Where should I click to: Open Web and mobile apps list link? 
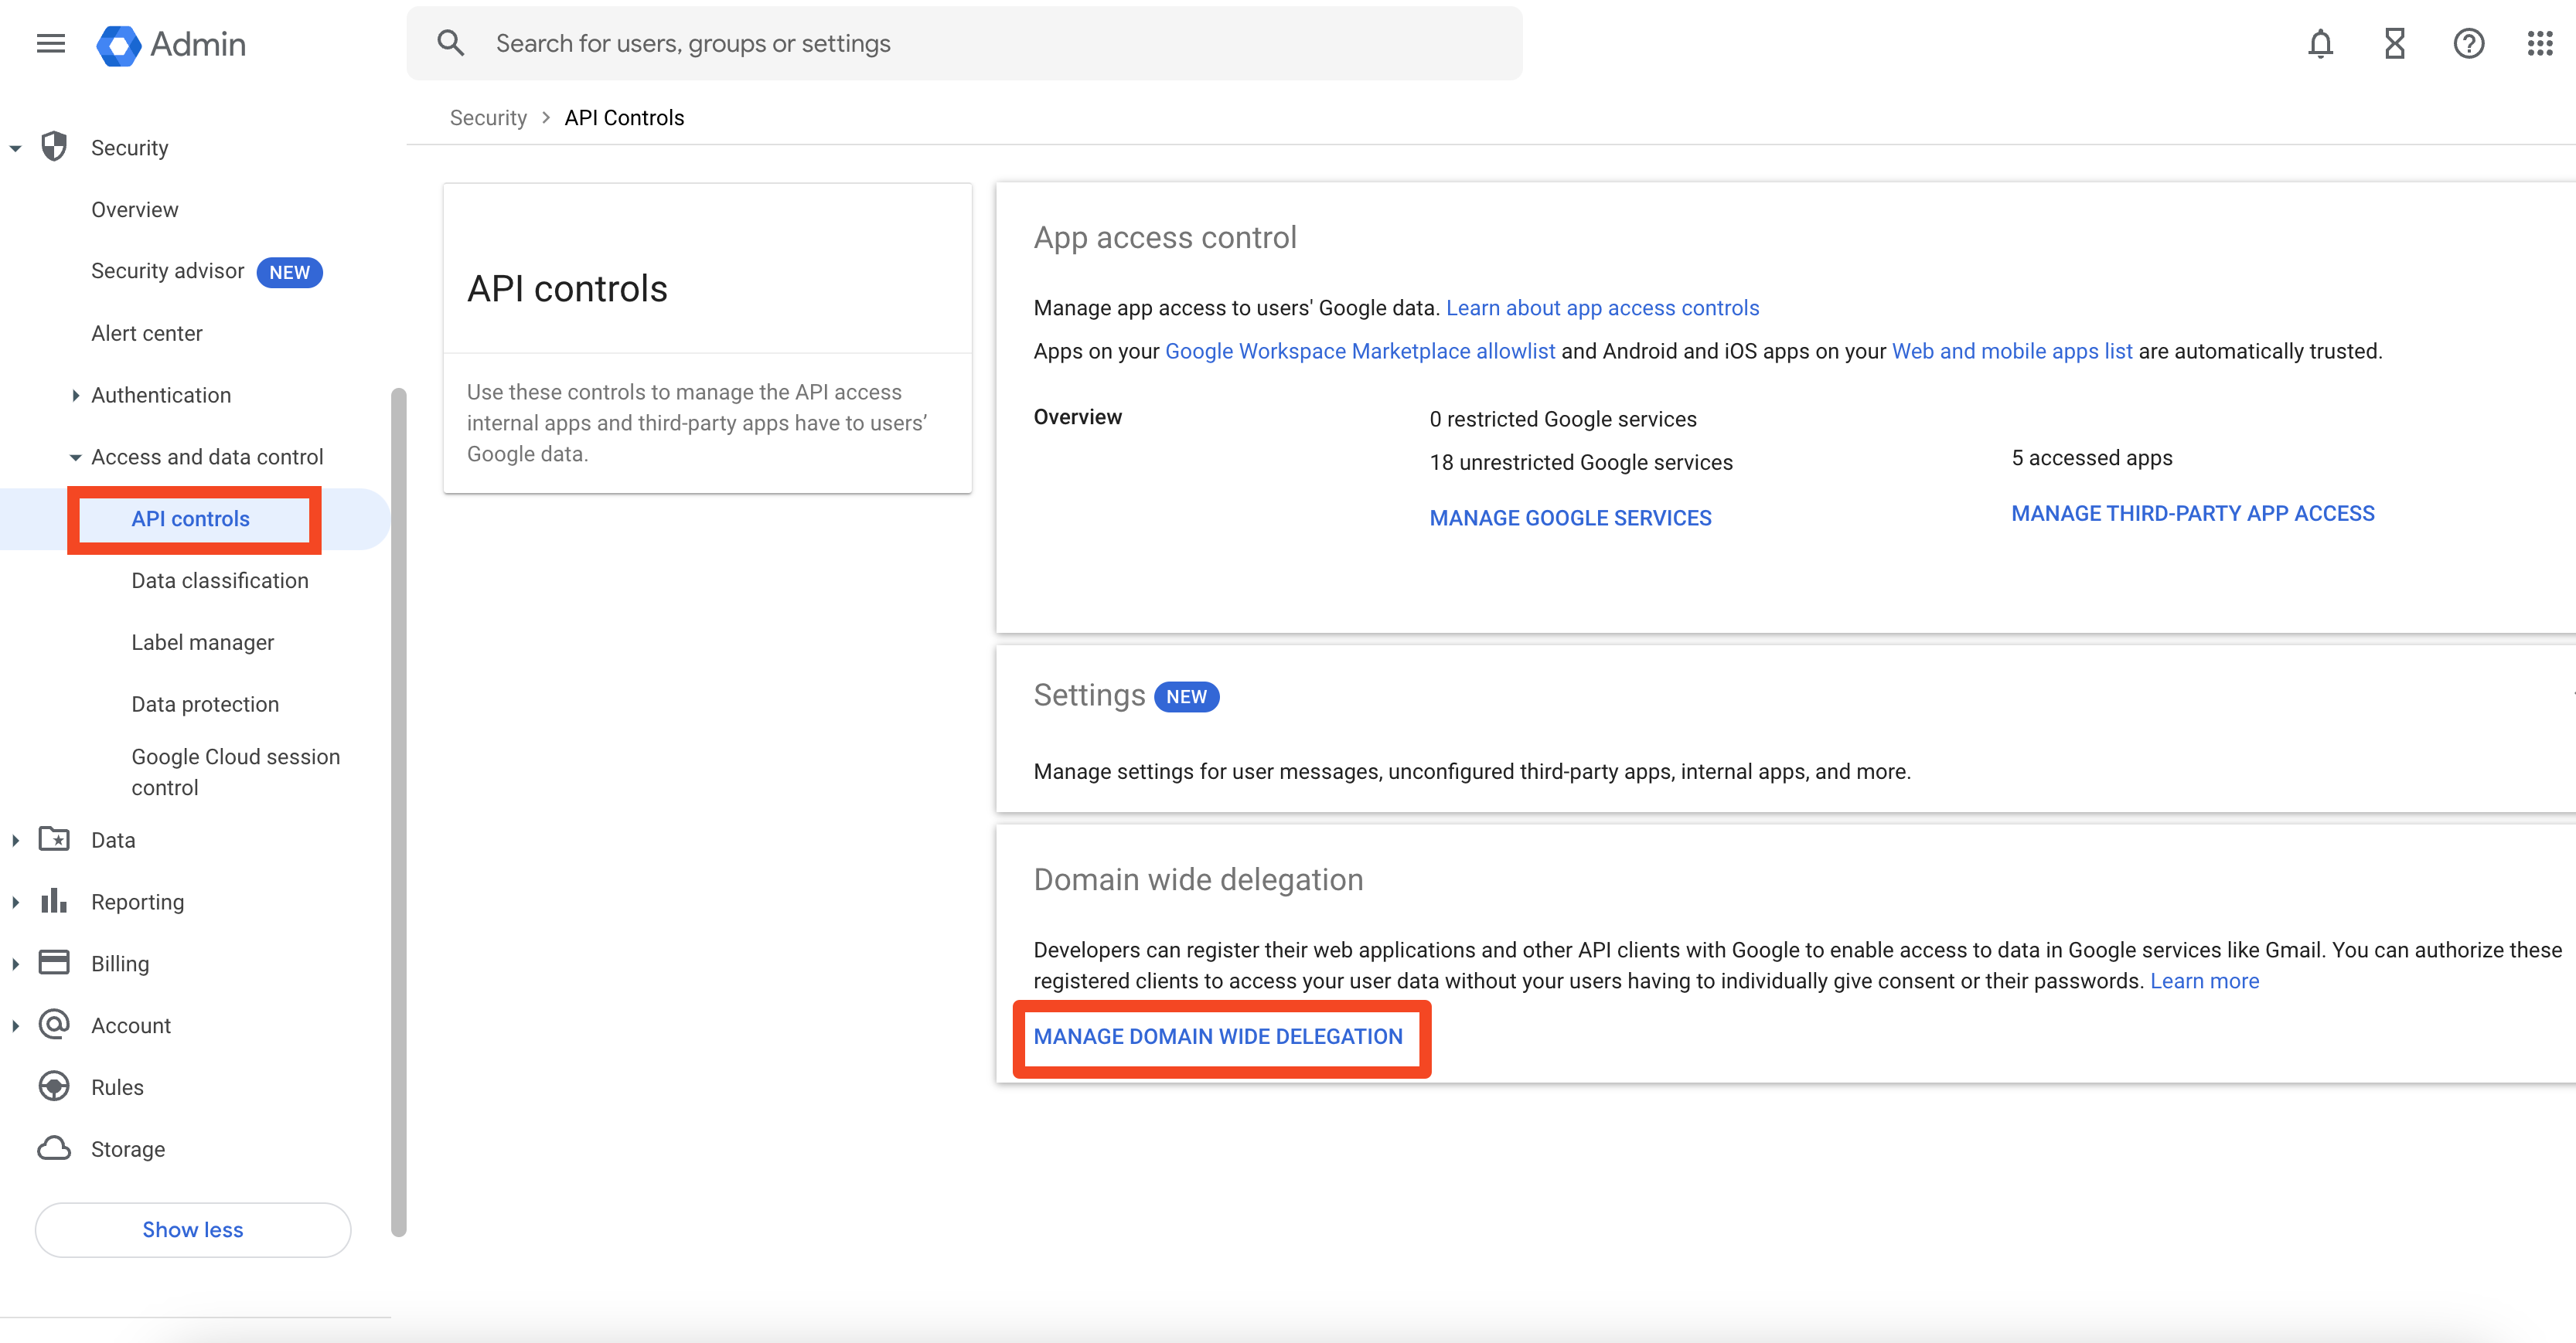point(2012,351)
